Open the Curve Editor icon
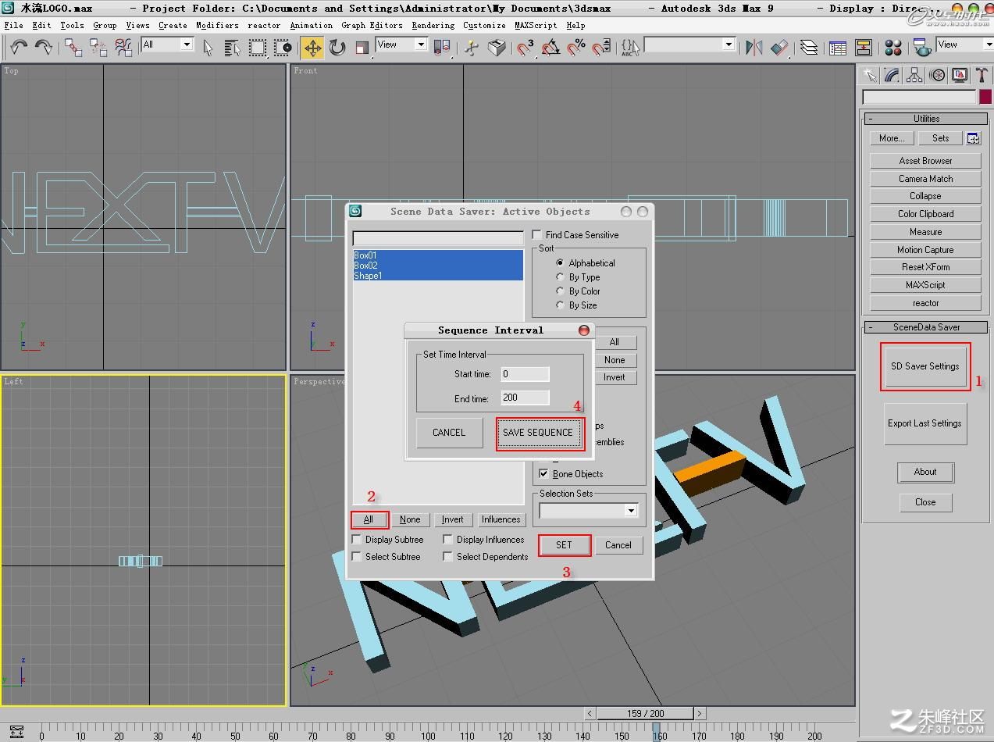 (x=838, y=48)
